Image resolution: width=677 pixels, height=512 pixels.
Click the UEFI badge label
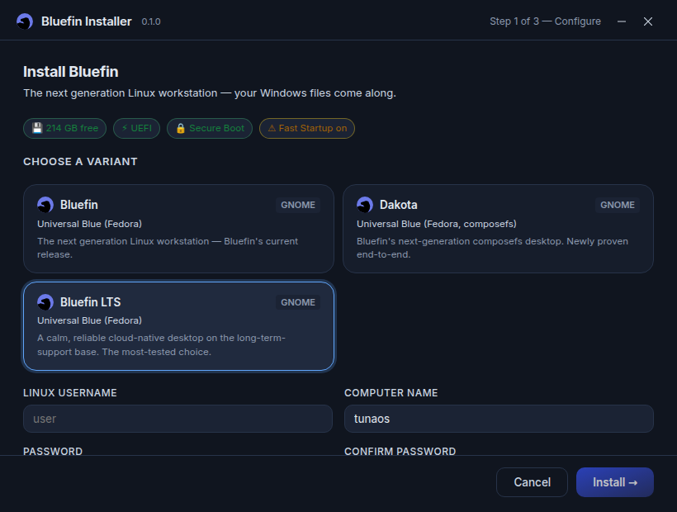pyautogui.click(x=141, y=128)
